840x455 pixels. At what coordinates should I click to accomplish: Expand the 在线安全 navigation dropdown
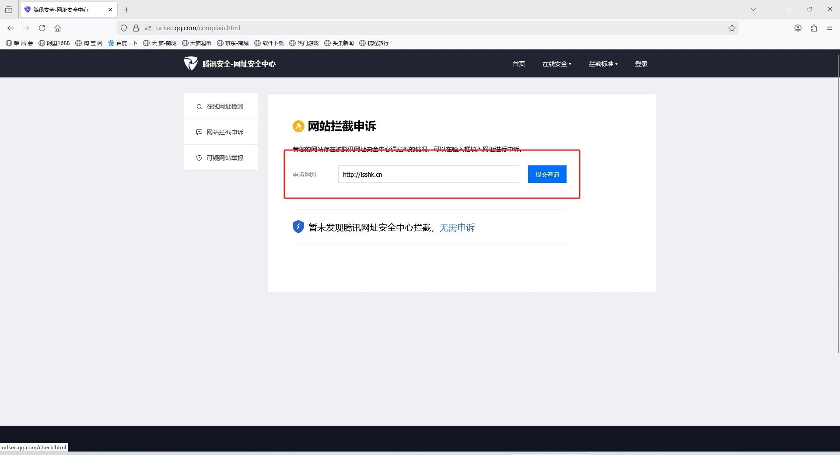557,64
